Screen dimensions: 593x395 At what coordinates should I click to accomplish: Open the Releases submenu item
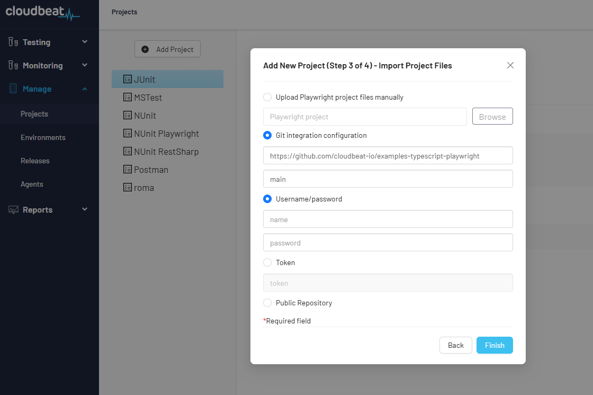tap(35, 161)
